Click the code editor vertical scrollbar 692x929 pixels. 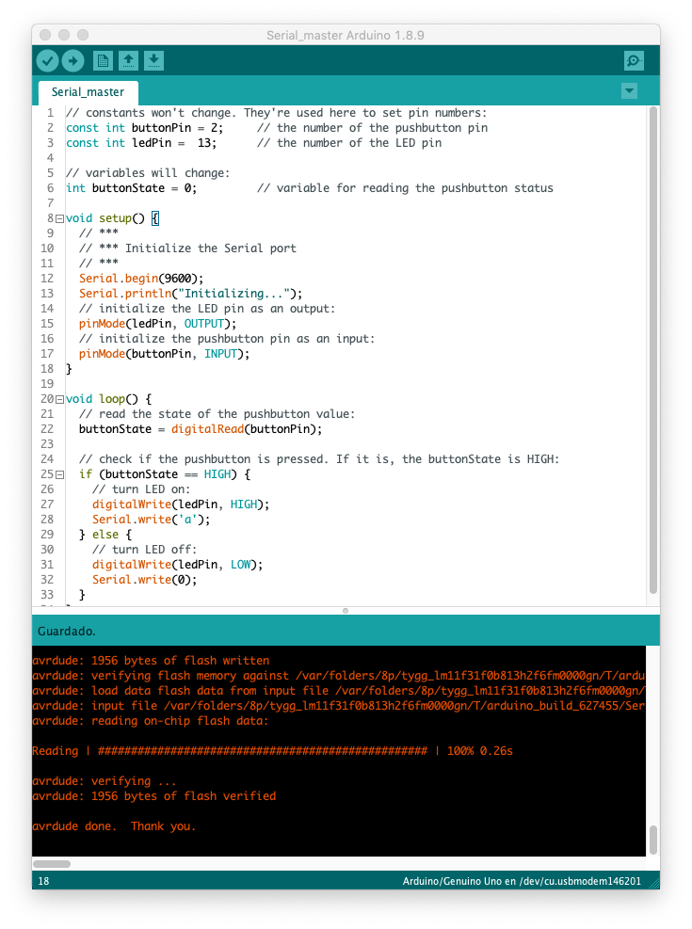(653, 349)
